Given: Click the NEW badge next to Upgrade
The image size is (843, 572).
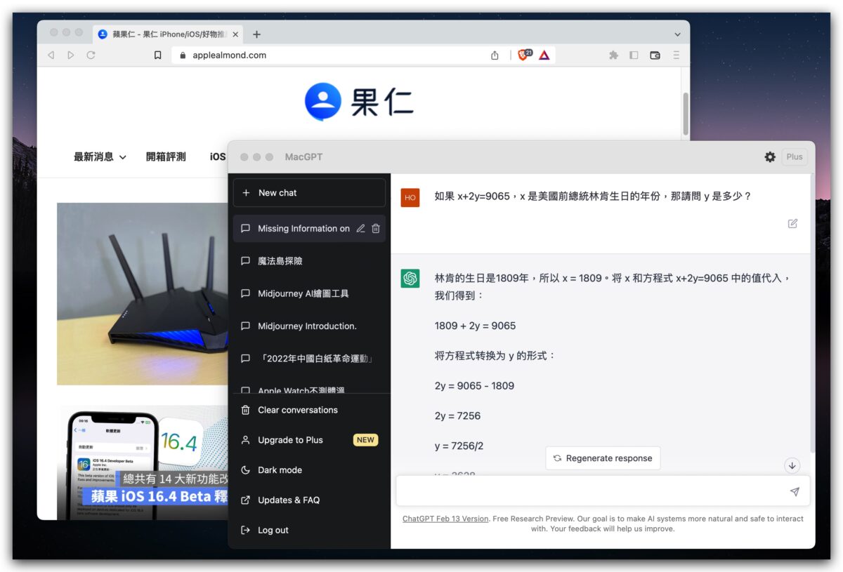Looking at the screenshot, I should [x=365, y=440].
